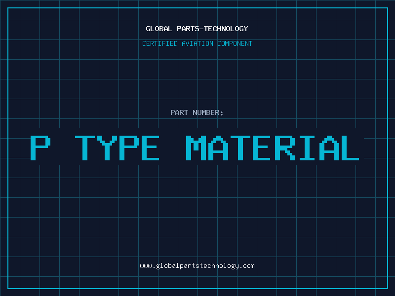The height and width of the screenshot is (296, 395).
Task: Click the standalone large letter P
Action: 40,148
